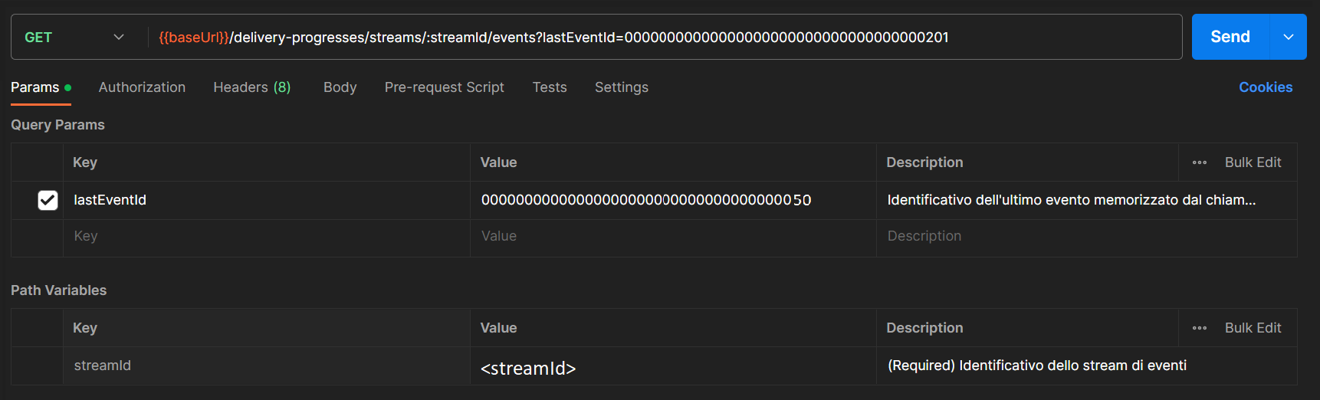The image size is (1320, 400).
Task: Open the Headers (8) tab
Action: coord(251,87)
